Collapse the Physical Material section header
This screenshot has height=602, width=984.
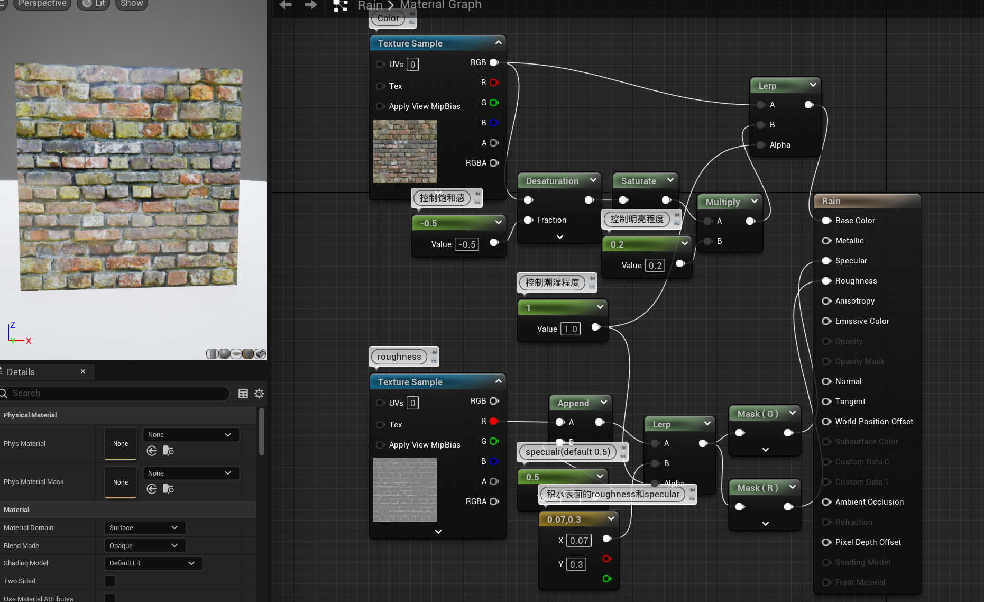coord(128,415)
